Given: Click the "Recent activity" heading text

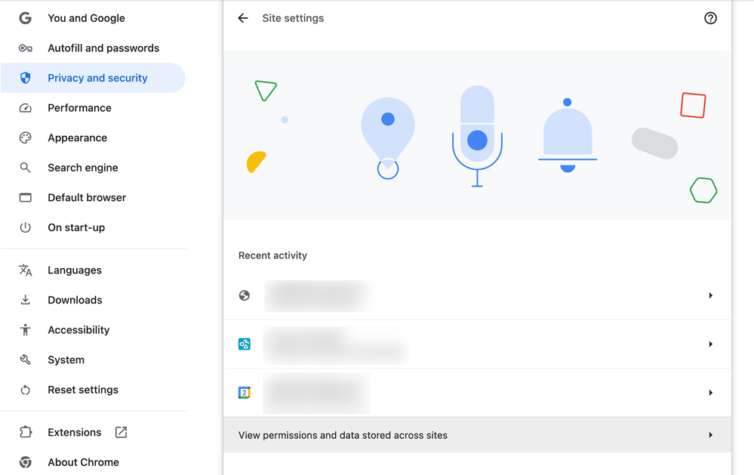Looking at the screenshot, I should click(x=272, y=255).
